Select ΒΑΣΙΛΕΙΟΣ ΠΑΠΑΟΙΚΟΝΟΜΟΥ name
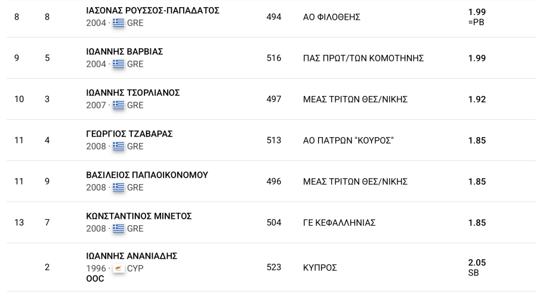Image resolution: width=537 pixels, height=292 pixels. [147, 175]
